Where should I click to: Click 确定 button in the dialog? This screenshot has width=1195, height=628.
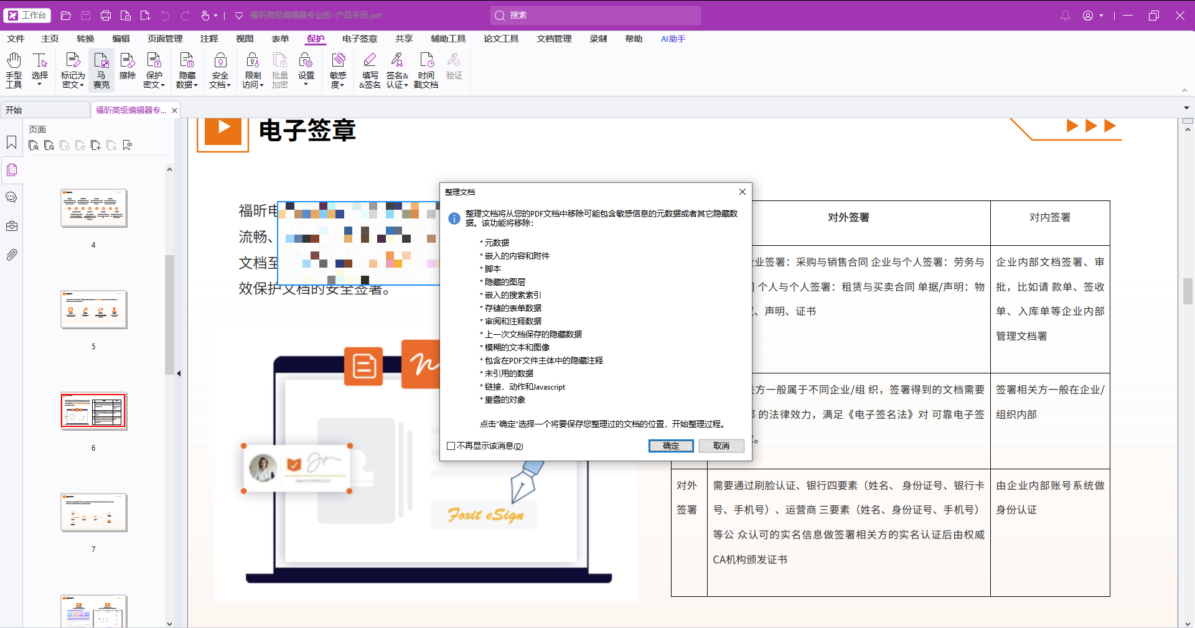pos(671,446)
